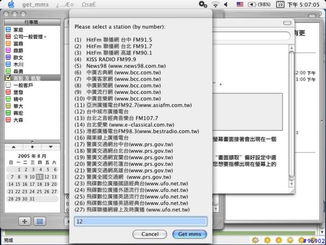This screenshot has width=326, height=245.
Task: Uncheck the highlighted selected calendar checkbox
Action: pos(8,78)
